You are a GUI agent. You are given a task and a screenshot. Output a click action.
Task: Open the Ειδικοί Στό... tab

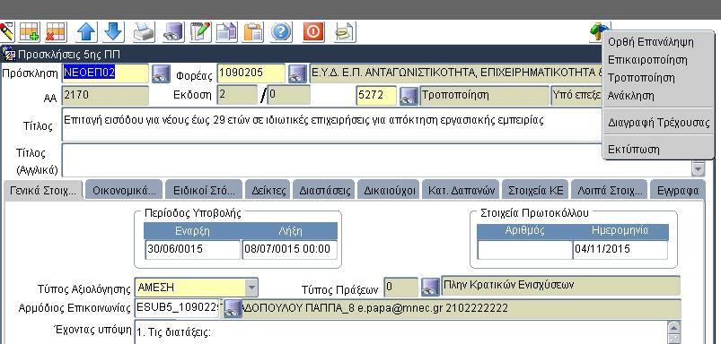point(204,190)
